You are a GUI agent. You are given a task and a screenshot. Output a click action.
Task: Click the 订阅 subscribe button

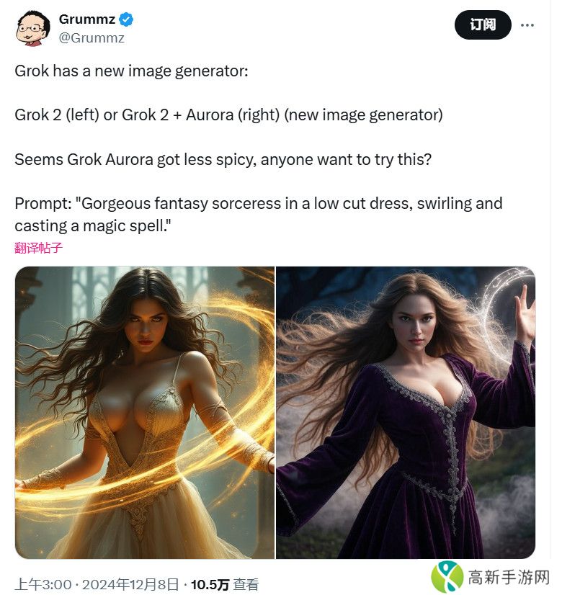click(x=483, y=25)
